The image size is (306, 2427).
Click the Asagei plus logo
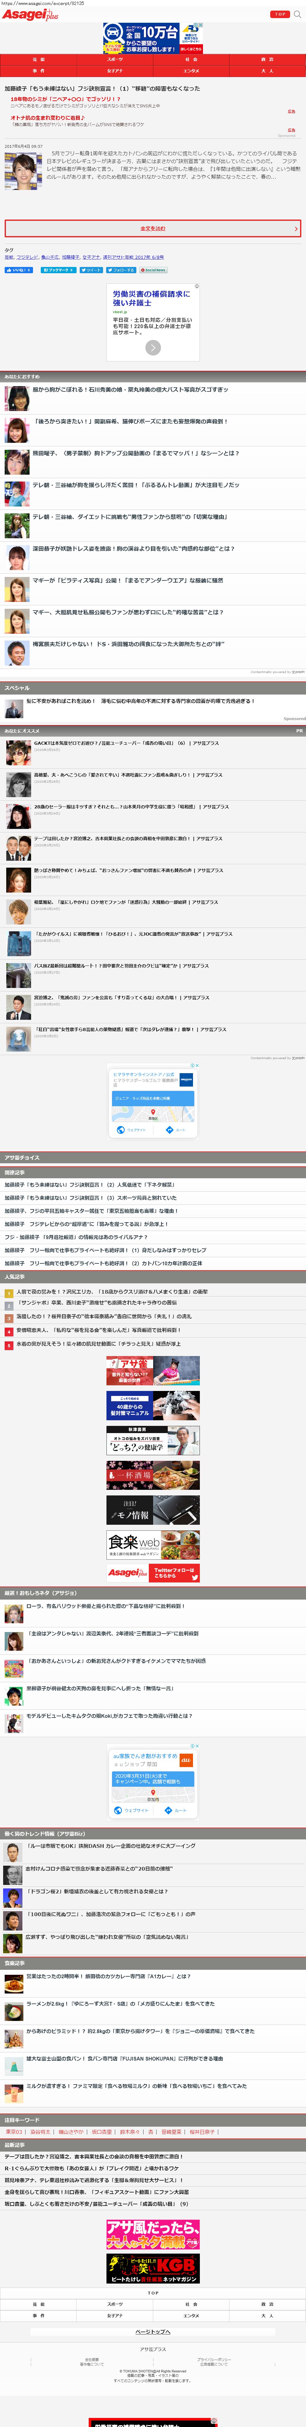tap(25, 14)
